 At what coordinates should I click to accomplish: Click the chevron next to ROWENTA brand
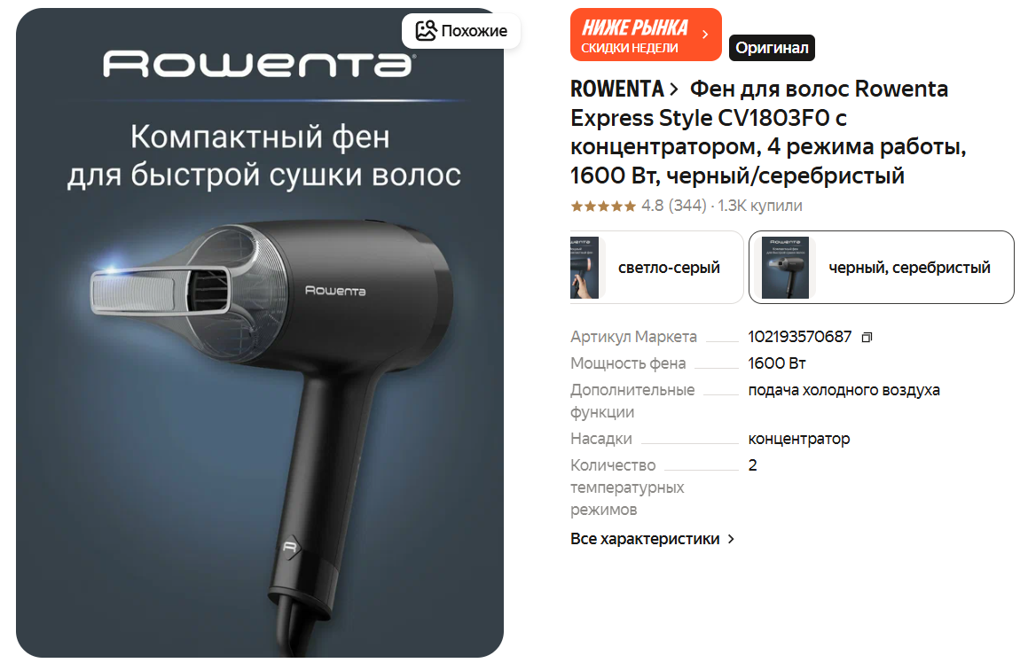(673, 89)
